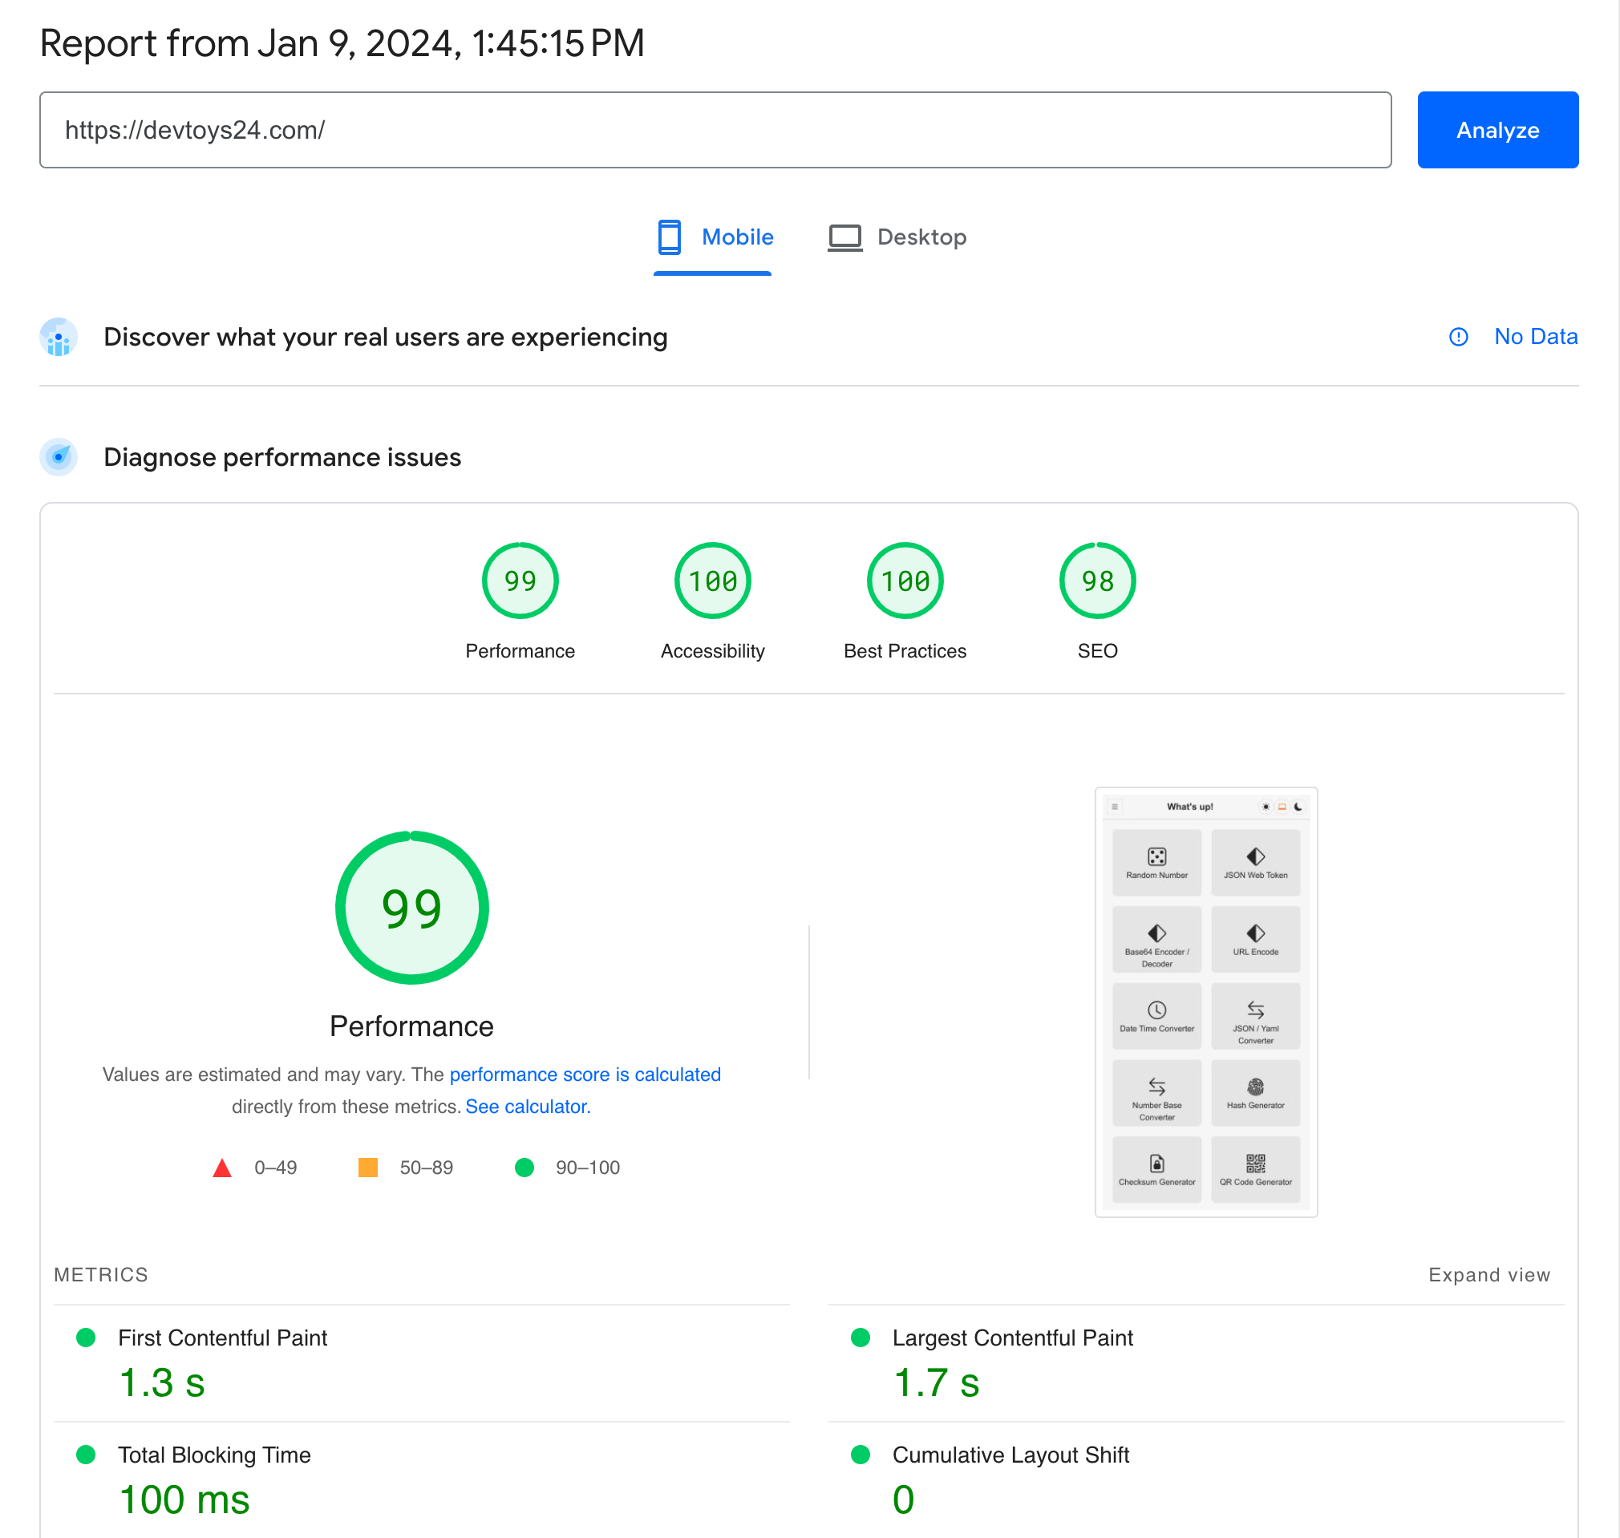Click the orange square 50–89 legend icon

[368, 1168]
